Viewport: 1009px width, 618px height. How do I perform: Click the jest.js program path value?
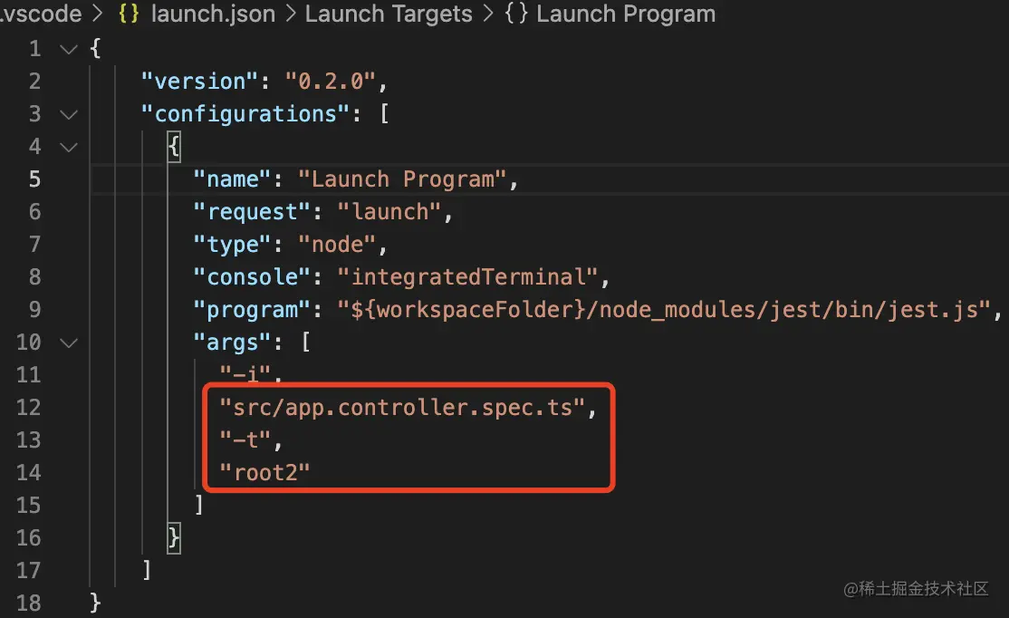coord(664,310)
